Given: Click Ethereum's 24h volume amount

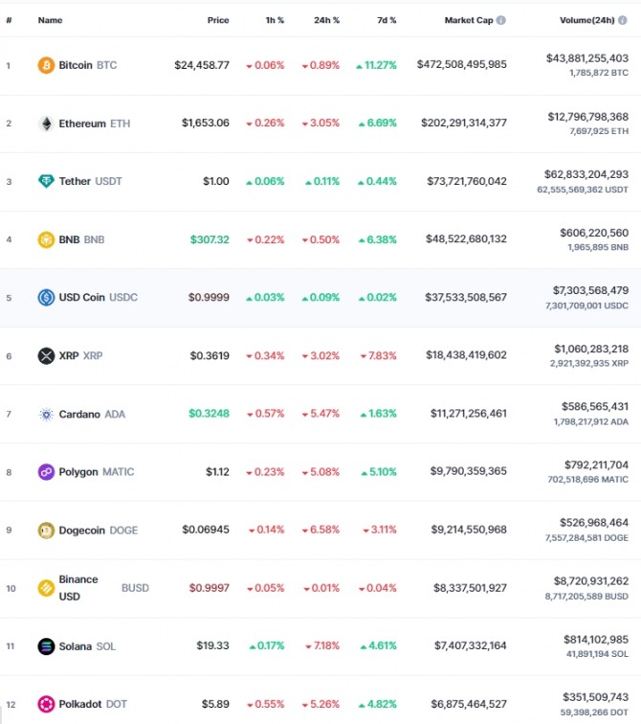Looking at the screenshot, I should point(588,117).
